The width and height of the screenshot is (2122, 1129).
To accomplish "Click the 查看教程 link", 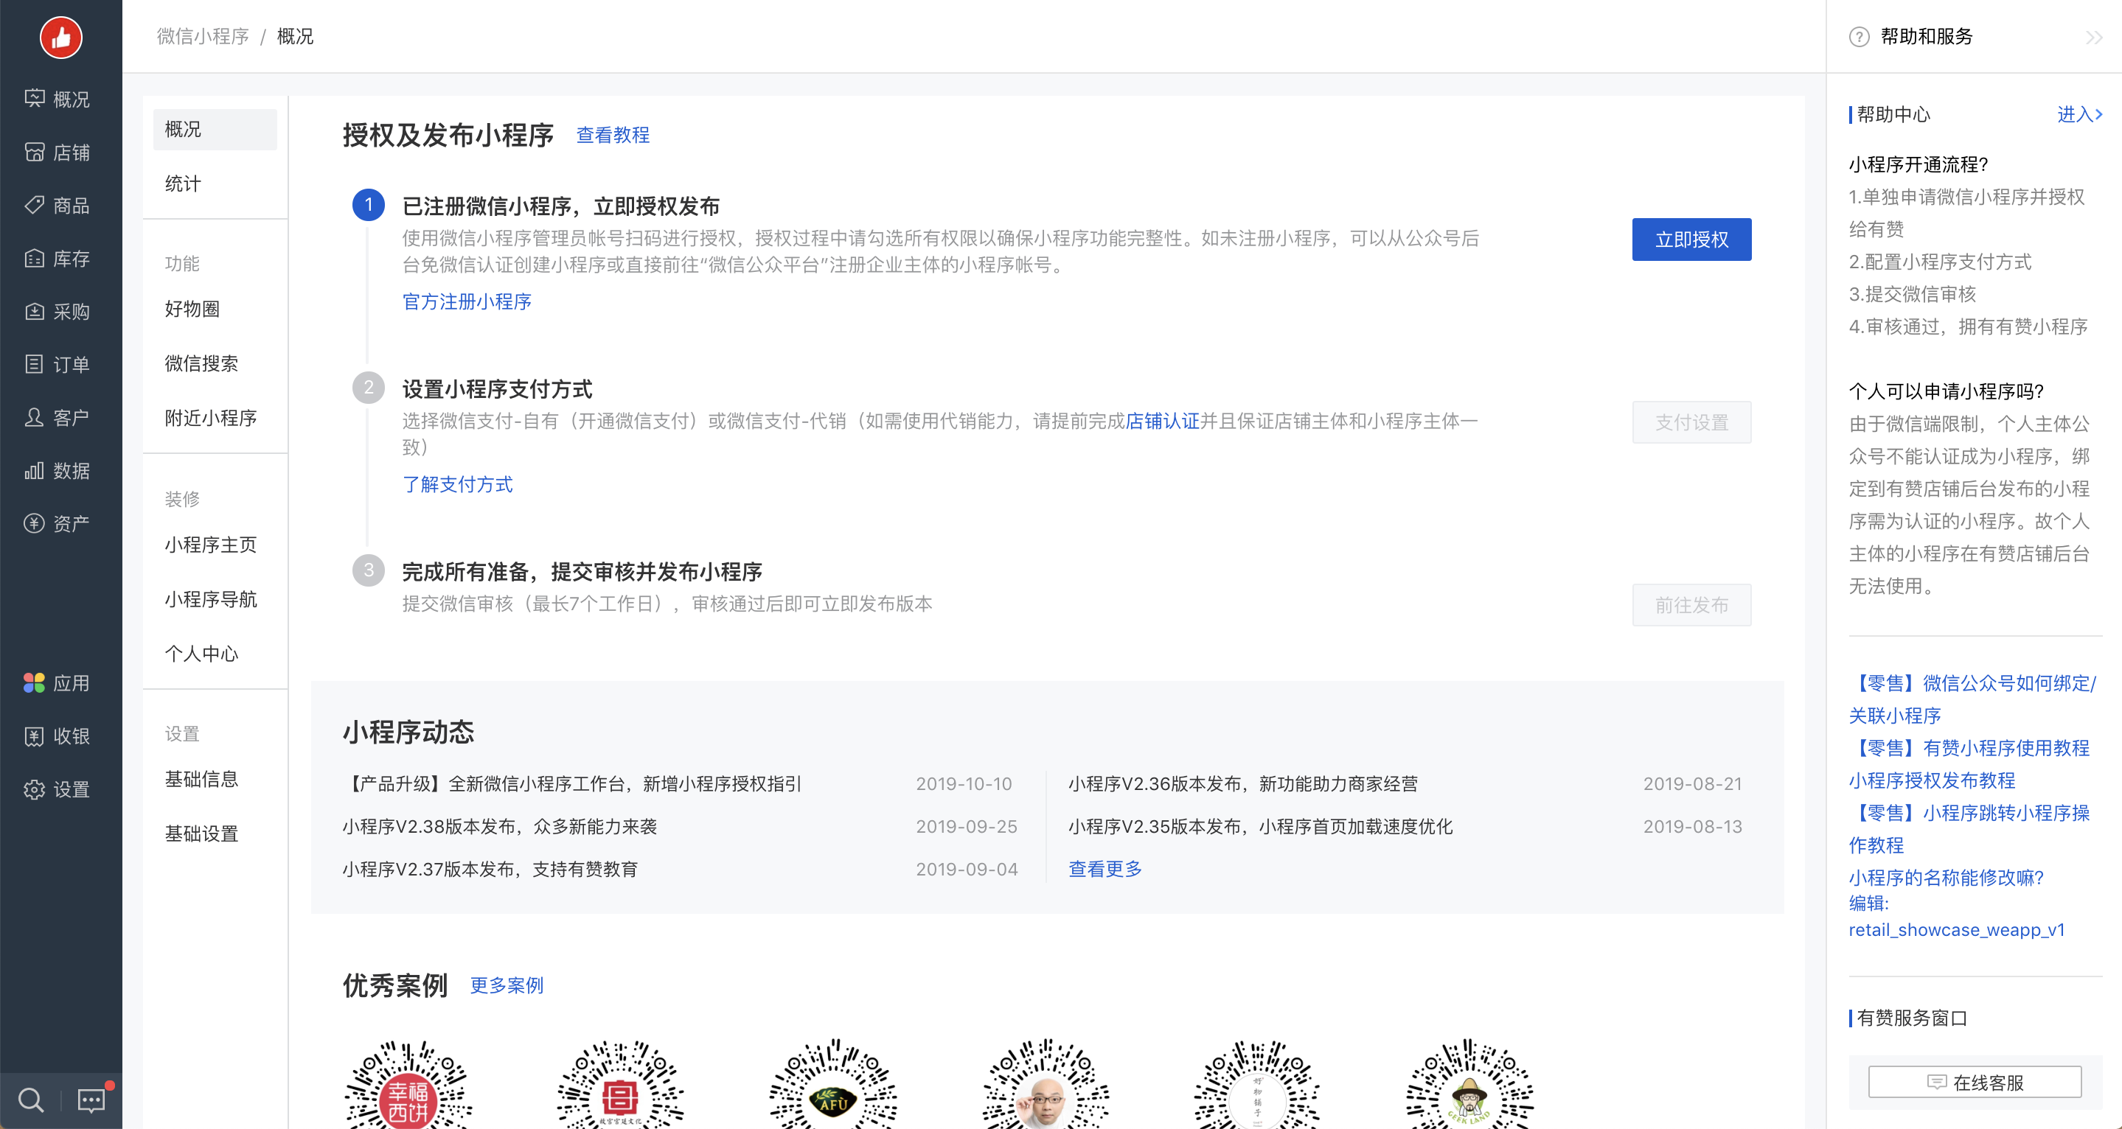I will click(x=612, y=135).
